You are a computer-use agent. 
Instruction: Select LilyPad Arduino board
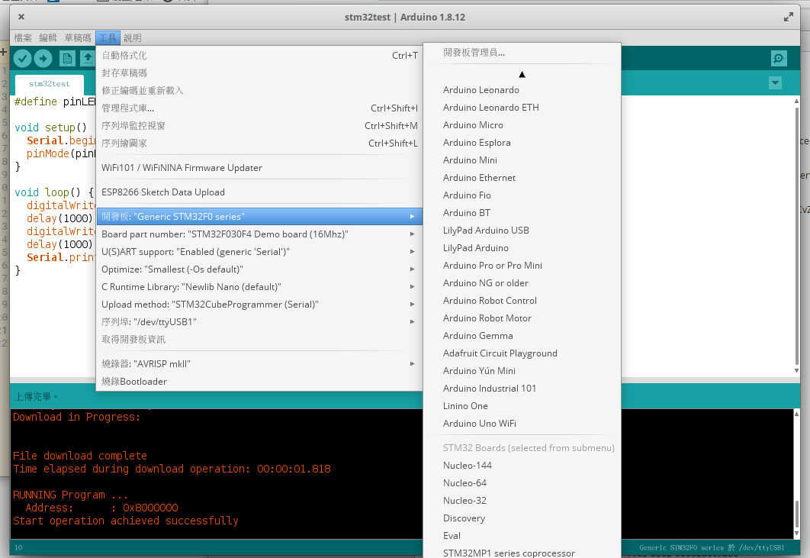(522, 248)
